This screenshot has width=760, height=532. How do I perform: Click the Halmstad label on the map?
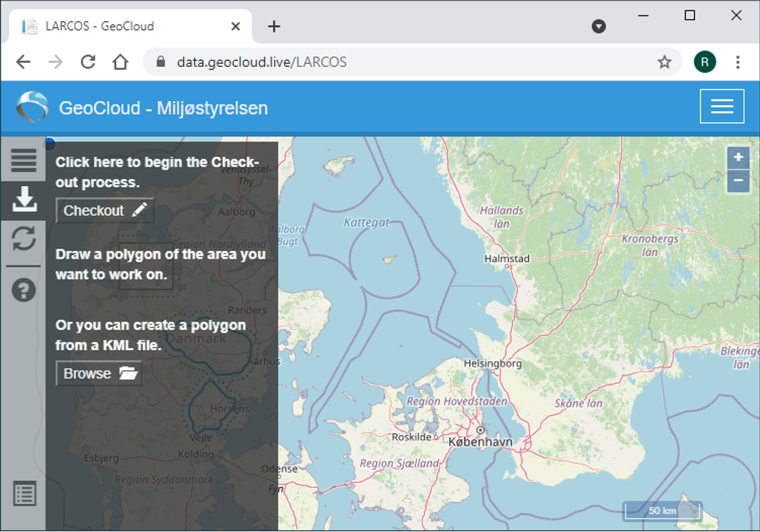pos(507,259)
